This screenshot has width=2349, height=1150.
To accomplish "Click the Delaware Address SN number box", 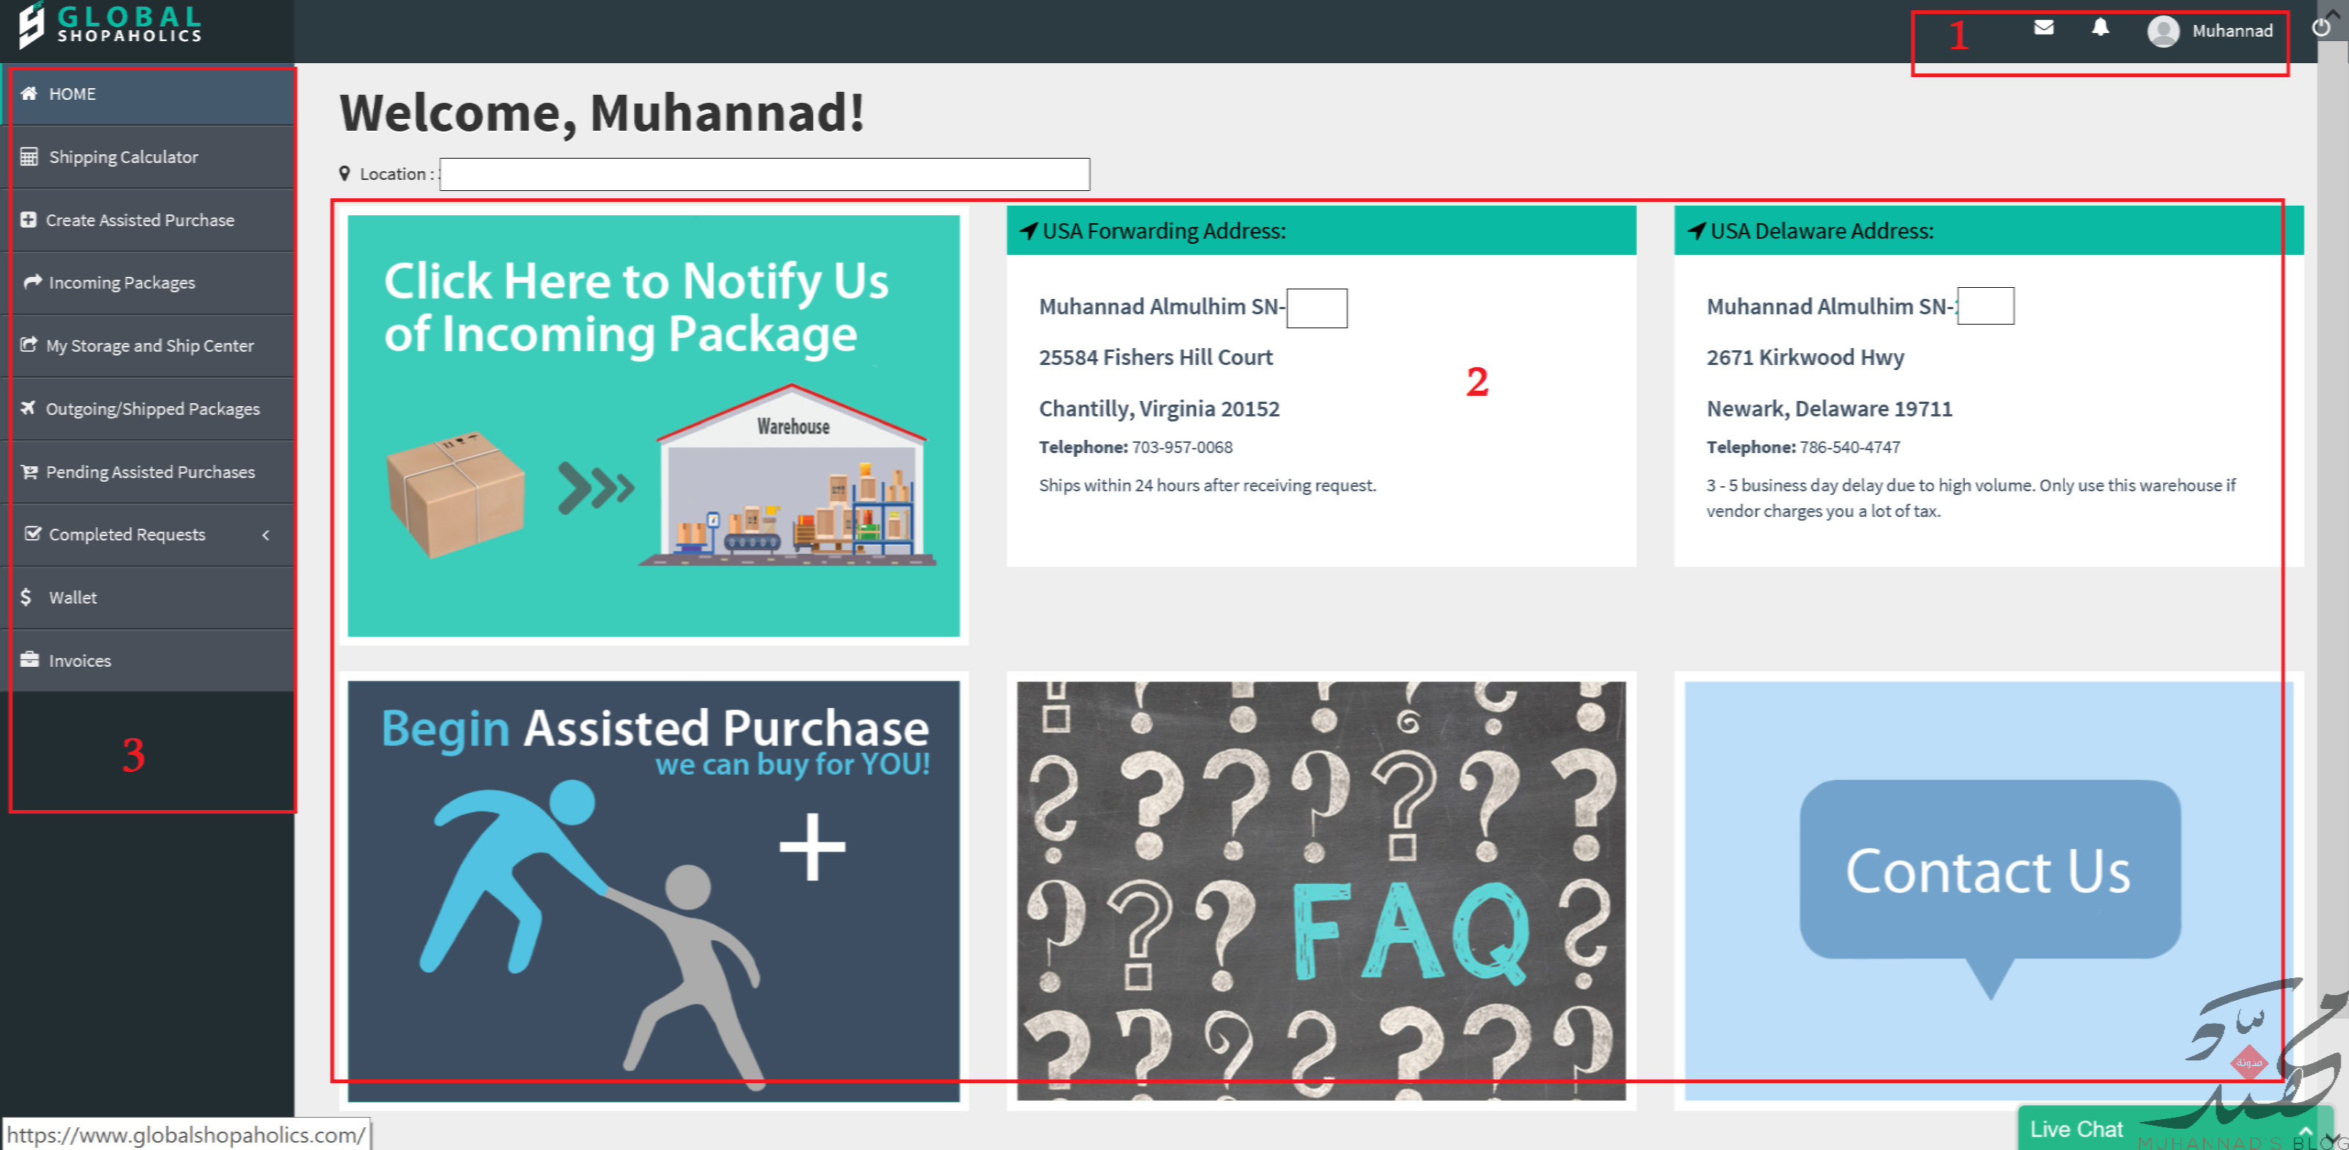I will pyautogui.click(x=1985, y=305).
